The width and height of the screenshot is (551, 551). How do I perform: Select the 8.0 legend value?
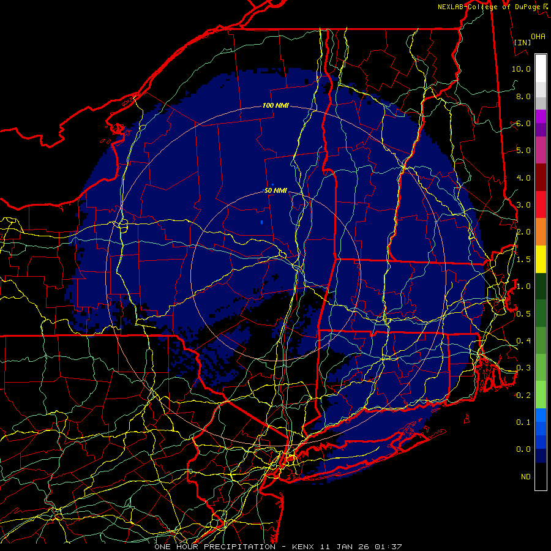(x=523, y=96)
